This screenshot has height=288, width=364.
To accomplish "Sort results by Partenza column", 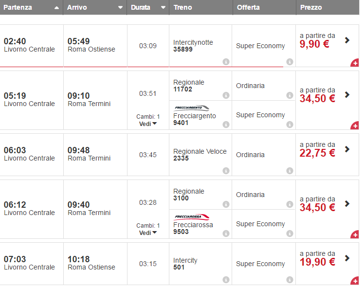I will [31, 7].
